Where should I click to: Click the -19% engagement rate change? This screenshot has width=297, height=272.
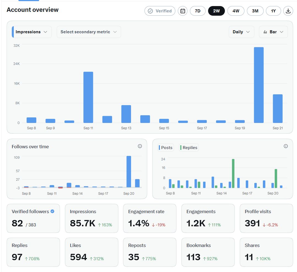click(159, 225)
